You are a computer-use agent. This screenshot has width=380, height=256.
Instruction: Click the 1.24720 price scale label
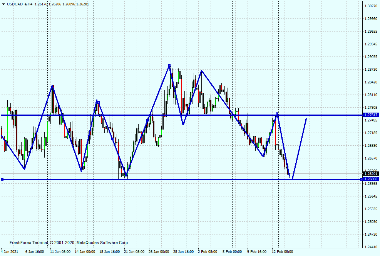[371, 234]
